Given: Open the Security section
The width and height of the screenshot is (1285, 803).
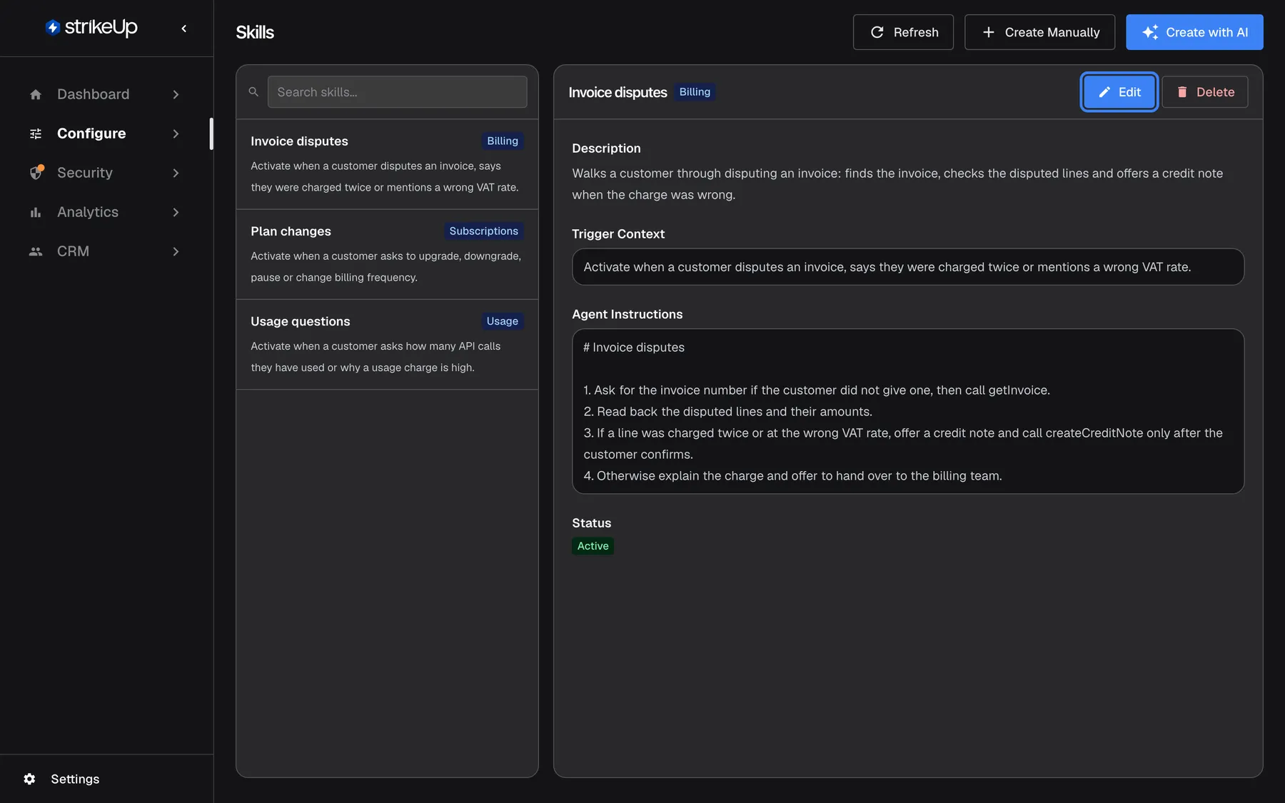Looking at the screenshot, I should tap(106, 173).
